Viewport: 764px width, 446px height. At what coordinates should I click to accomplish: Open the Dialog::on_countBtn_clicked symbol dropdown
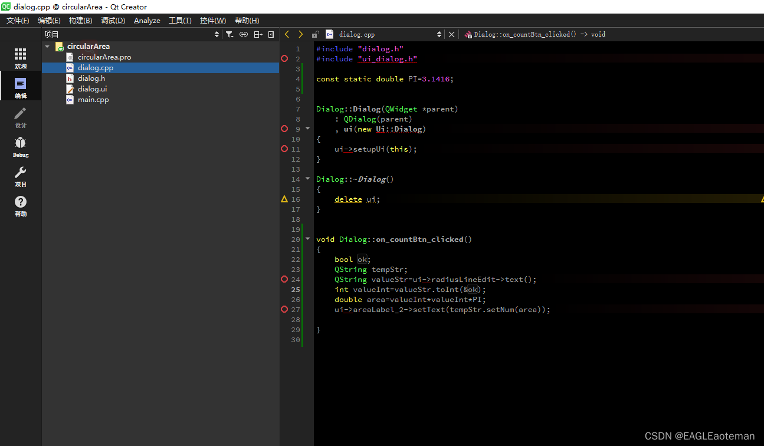click(x=540, y=34)
